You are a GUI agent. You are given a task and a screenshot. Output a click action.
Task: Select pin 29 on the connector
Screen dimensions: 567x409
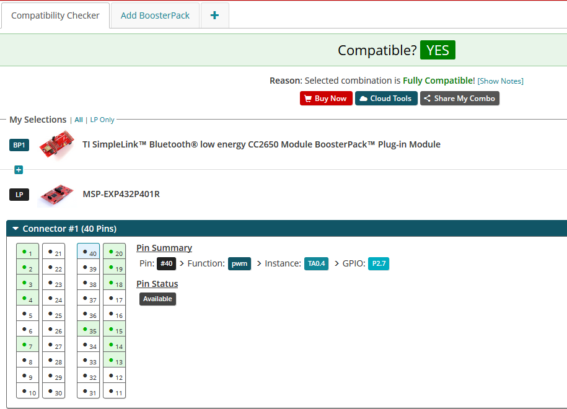click(53, 376)
